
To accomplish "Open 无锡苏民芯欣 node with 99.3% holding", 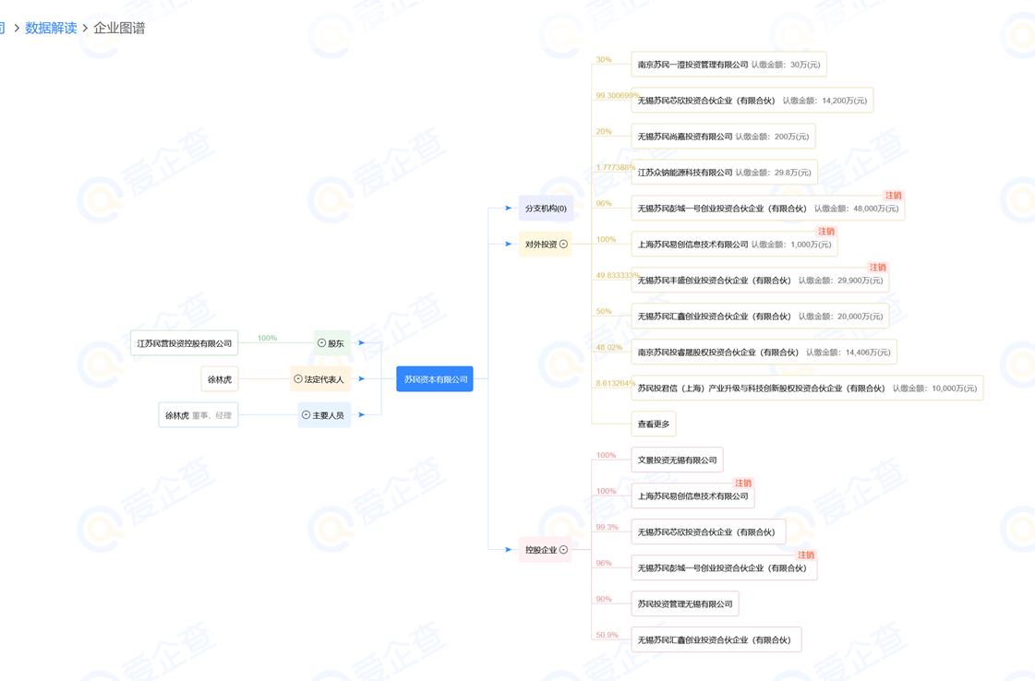I will point(708,532).
